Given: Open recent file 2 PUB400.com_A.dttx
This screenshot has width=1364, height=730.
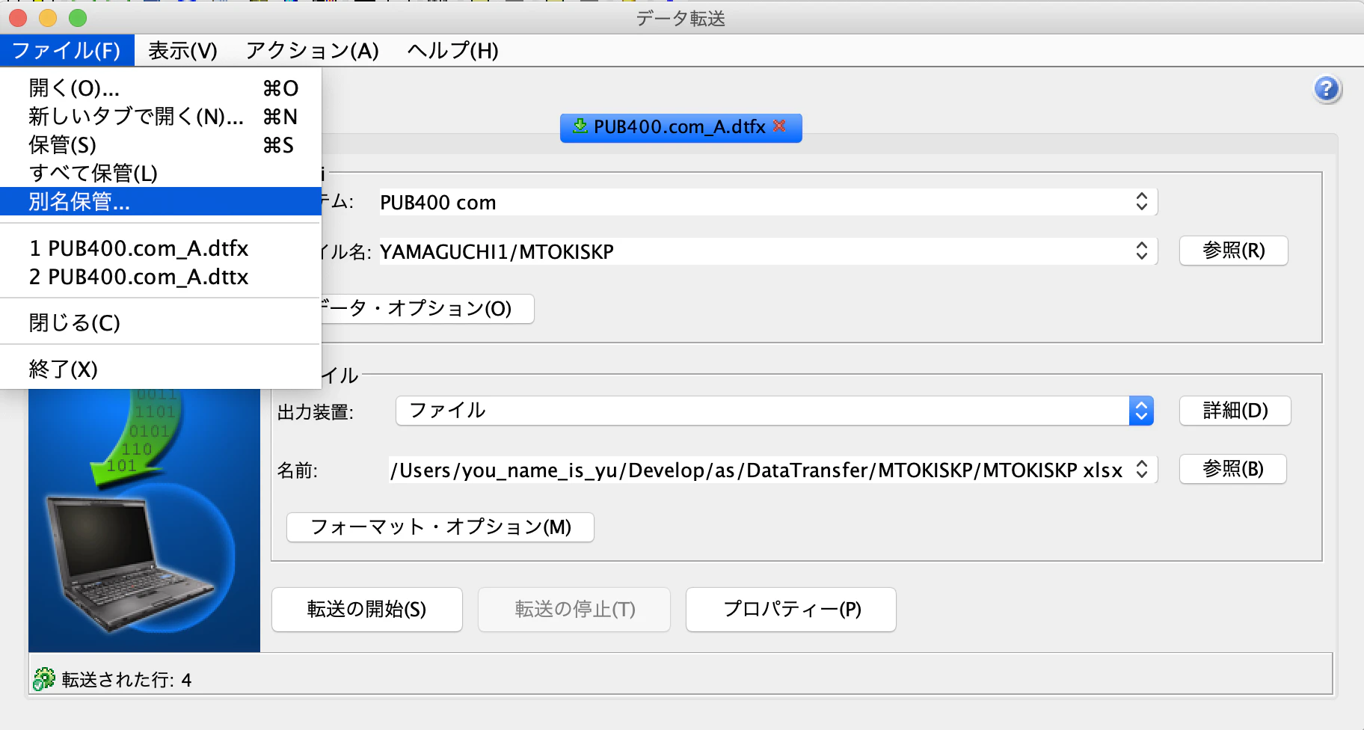Looking at the screenshot, I should pos(161,277).
